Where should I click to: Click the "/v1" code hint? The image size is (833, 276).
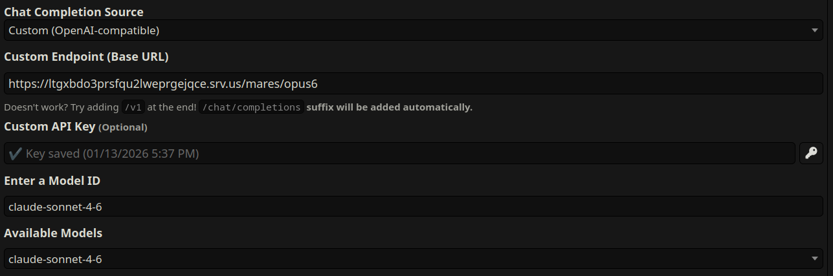pyautogui.click(x=133, y=107)
